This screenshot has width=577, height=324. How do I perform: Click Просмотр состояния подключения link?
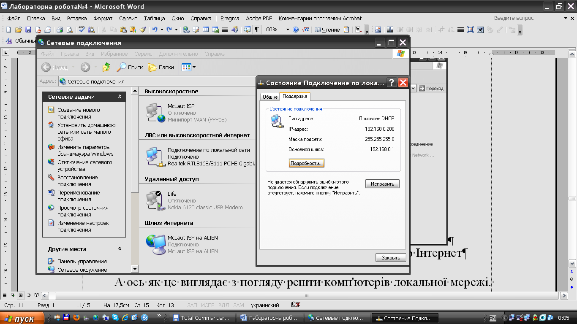pos(83,211)
